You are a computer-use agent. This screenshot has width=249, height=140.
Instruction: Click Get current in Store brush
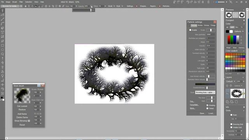coord(22,106)
